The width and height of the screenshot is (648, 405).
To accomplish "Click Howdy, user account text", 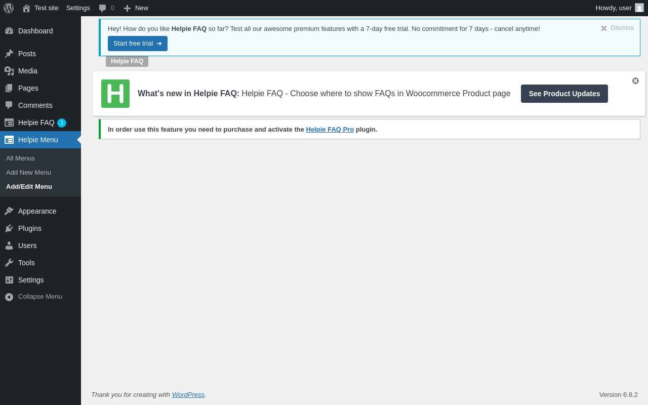I will [614, 8].
